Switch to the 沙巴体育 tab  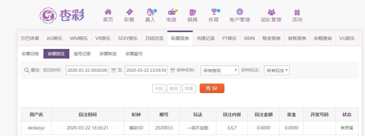click(30, 38)
